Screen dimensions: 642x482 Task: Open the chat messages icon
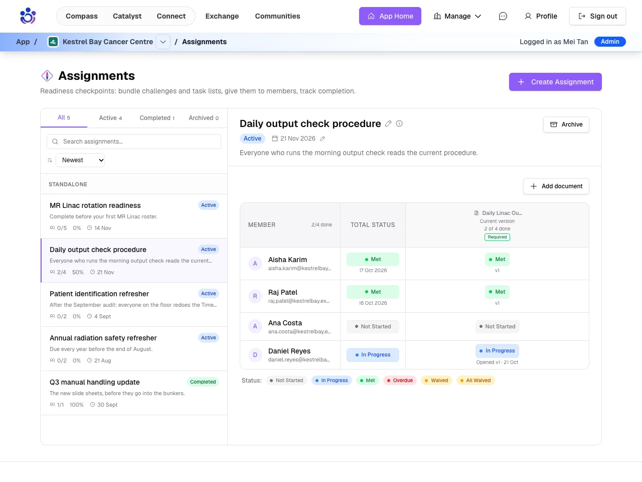pyautogui.click(x=503, y=16)
